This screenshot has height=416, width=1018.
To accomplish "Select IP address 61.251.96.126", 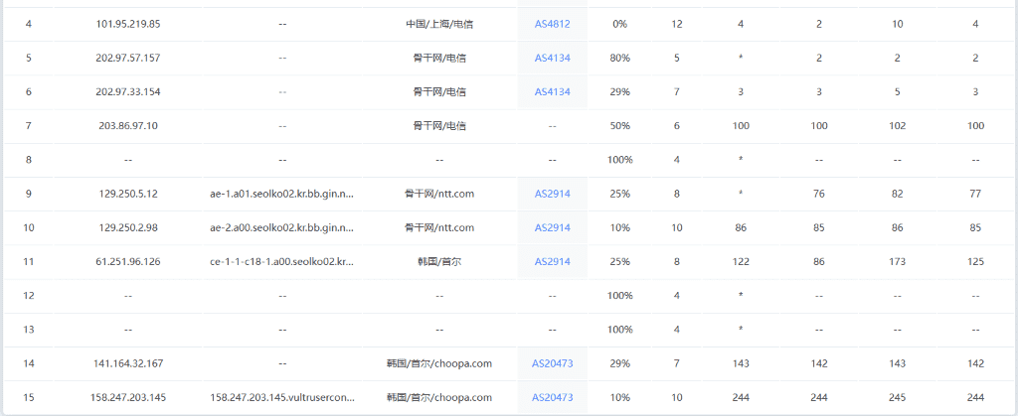I will (128, 262).
